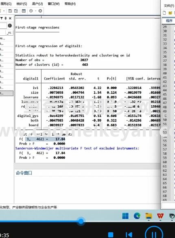Click size row p-value 0.124
175x238 pixels.
112,93
